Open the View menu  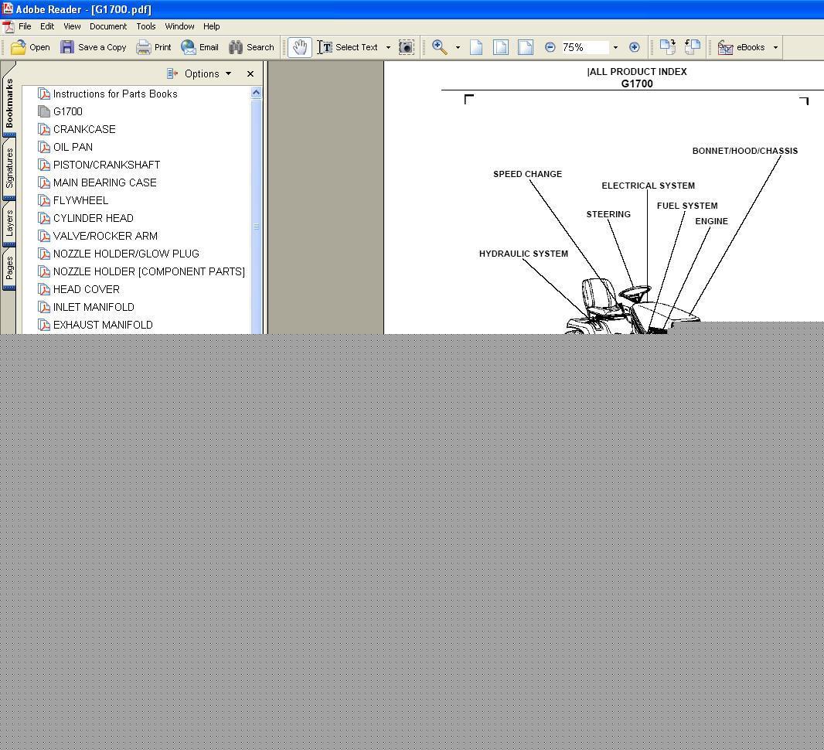pos(72,26)
